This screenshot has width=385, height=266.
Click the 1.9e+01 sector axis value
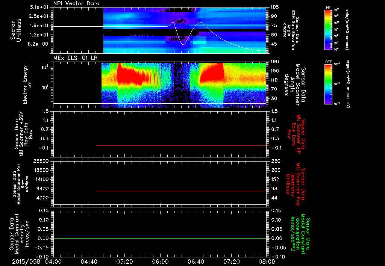click(x=39, y=26)
